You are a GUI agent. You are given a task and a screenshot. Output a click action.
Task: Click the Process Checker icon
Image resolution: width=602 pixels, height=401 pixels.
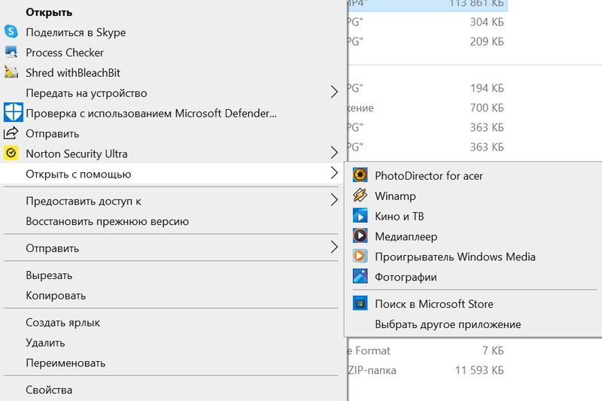point(11,52)
